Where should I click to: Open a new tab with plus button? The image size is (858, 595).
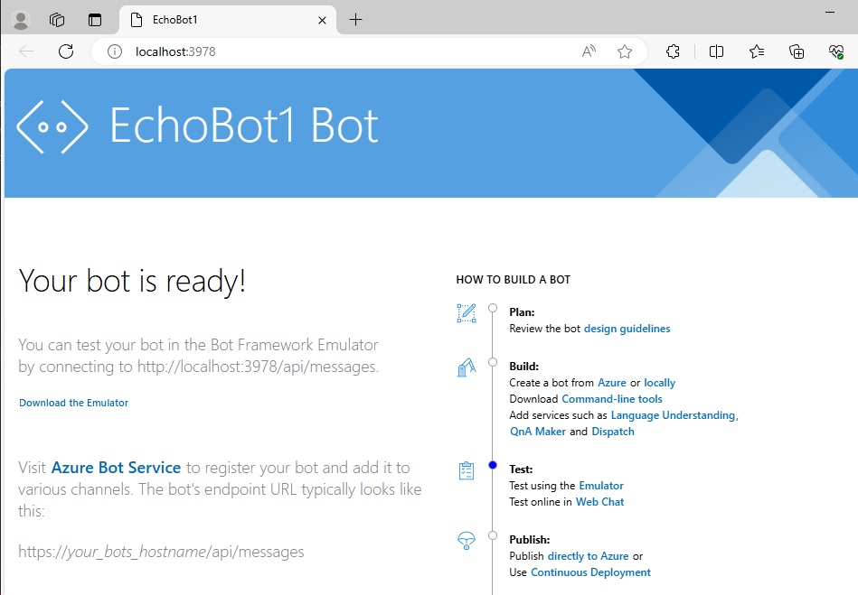tap(356, 20)
